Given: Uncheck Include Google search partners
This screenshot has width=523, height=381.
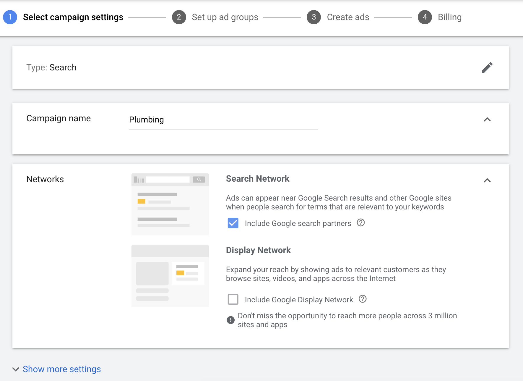Looking at the screenshot, I should [233, 223].
